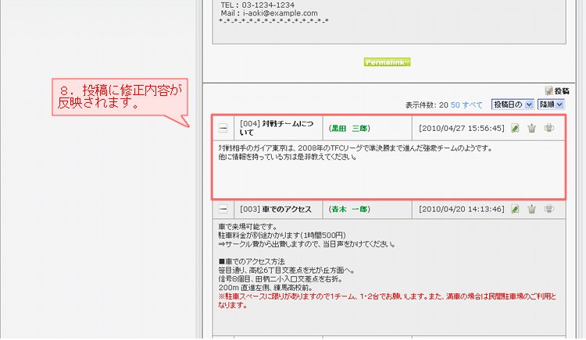This screenshot has height=340, width=586.
Task: Print post [004] via printer icon
Action: tap(548, 128)
